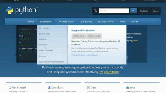Click the Get Started heading
Screen dimensions: 166x93
[x=19, y=88]
